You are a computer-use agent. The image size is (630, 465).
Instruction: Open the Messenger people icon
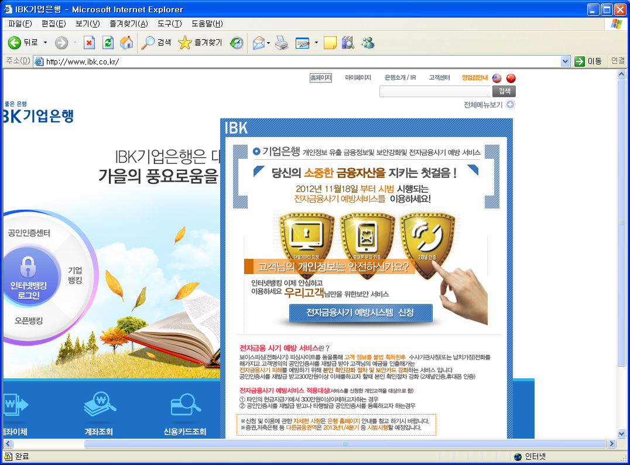tap(367, 43)
